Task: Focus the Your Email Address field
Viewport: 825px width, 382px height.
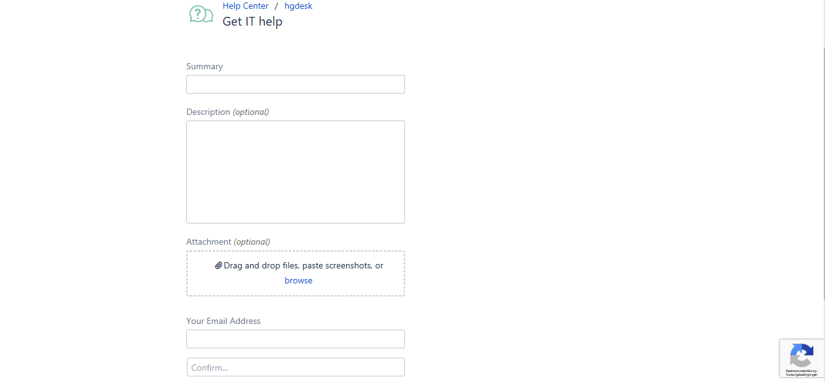Action: (296, 339)
